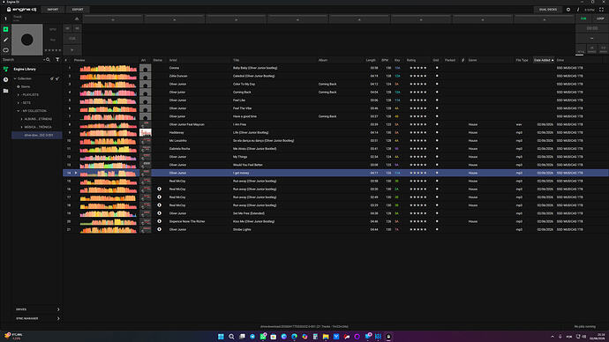
Task: Sort by BPM column header
Action: coord(385,60)
